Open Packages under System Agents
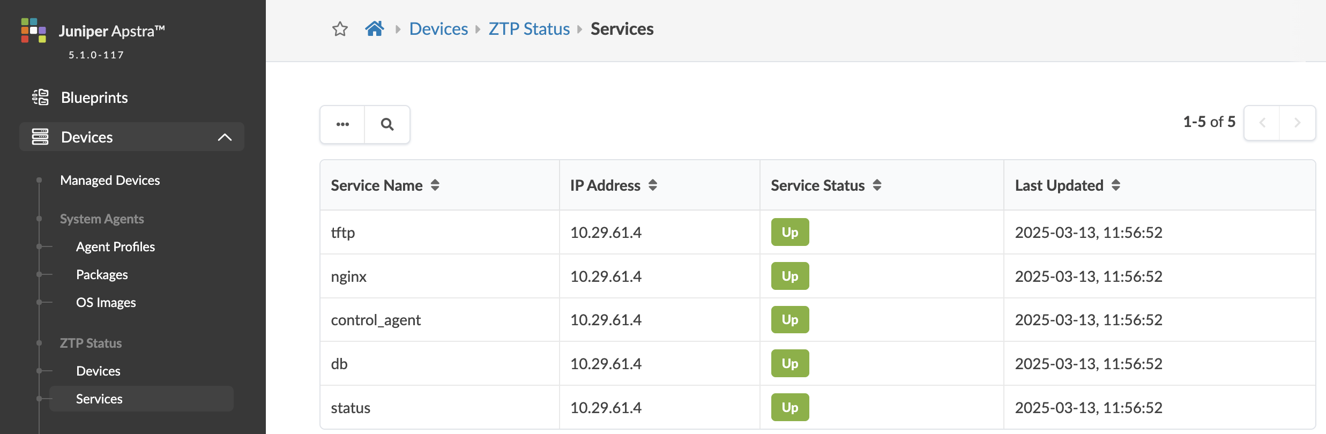 [x=102, y=275]
